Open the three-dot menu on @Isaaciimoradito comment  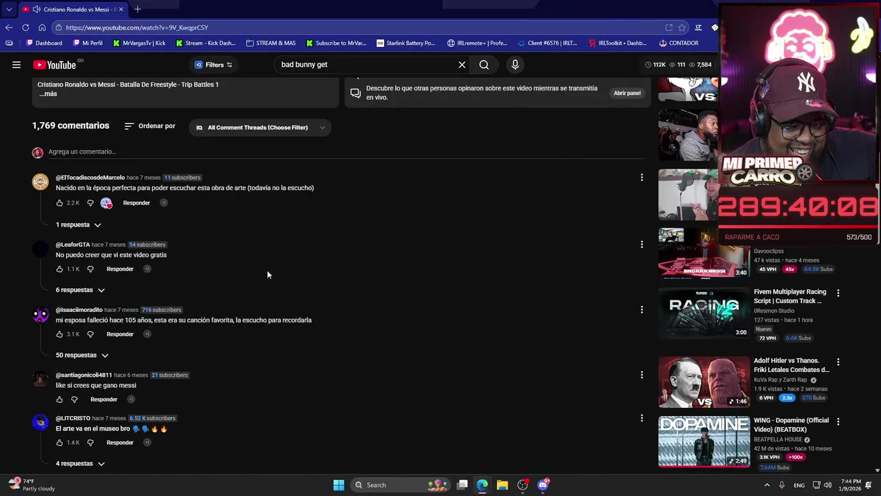pyautogui.click(x=641, y=310)
